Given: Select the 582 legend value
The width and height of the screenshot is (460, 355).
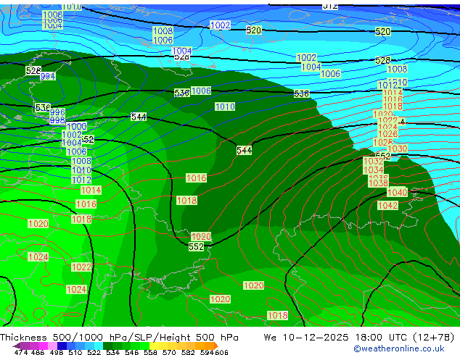Looking at the screenshot, I should pos(188,352).
